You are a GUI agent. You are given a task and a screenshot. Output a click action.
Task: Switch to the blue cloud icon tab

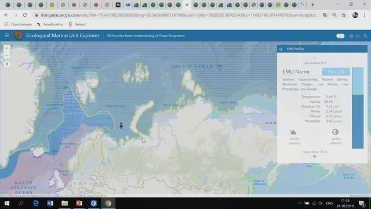128,5
